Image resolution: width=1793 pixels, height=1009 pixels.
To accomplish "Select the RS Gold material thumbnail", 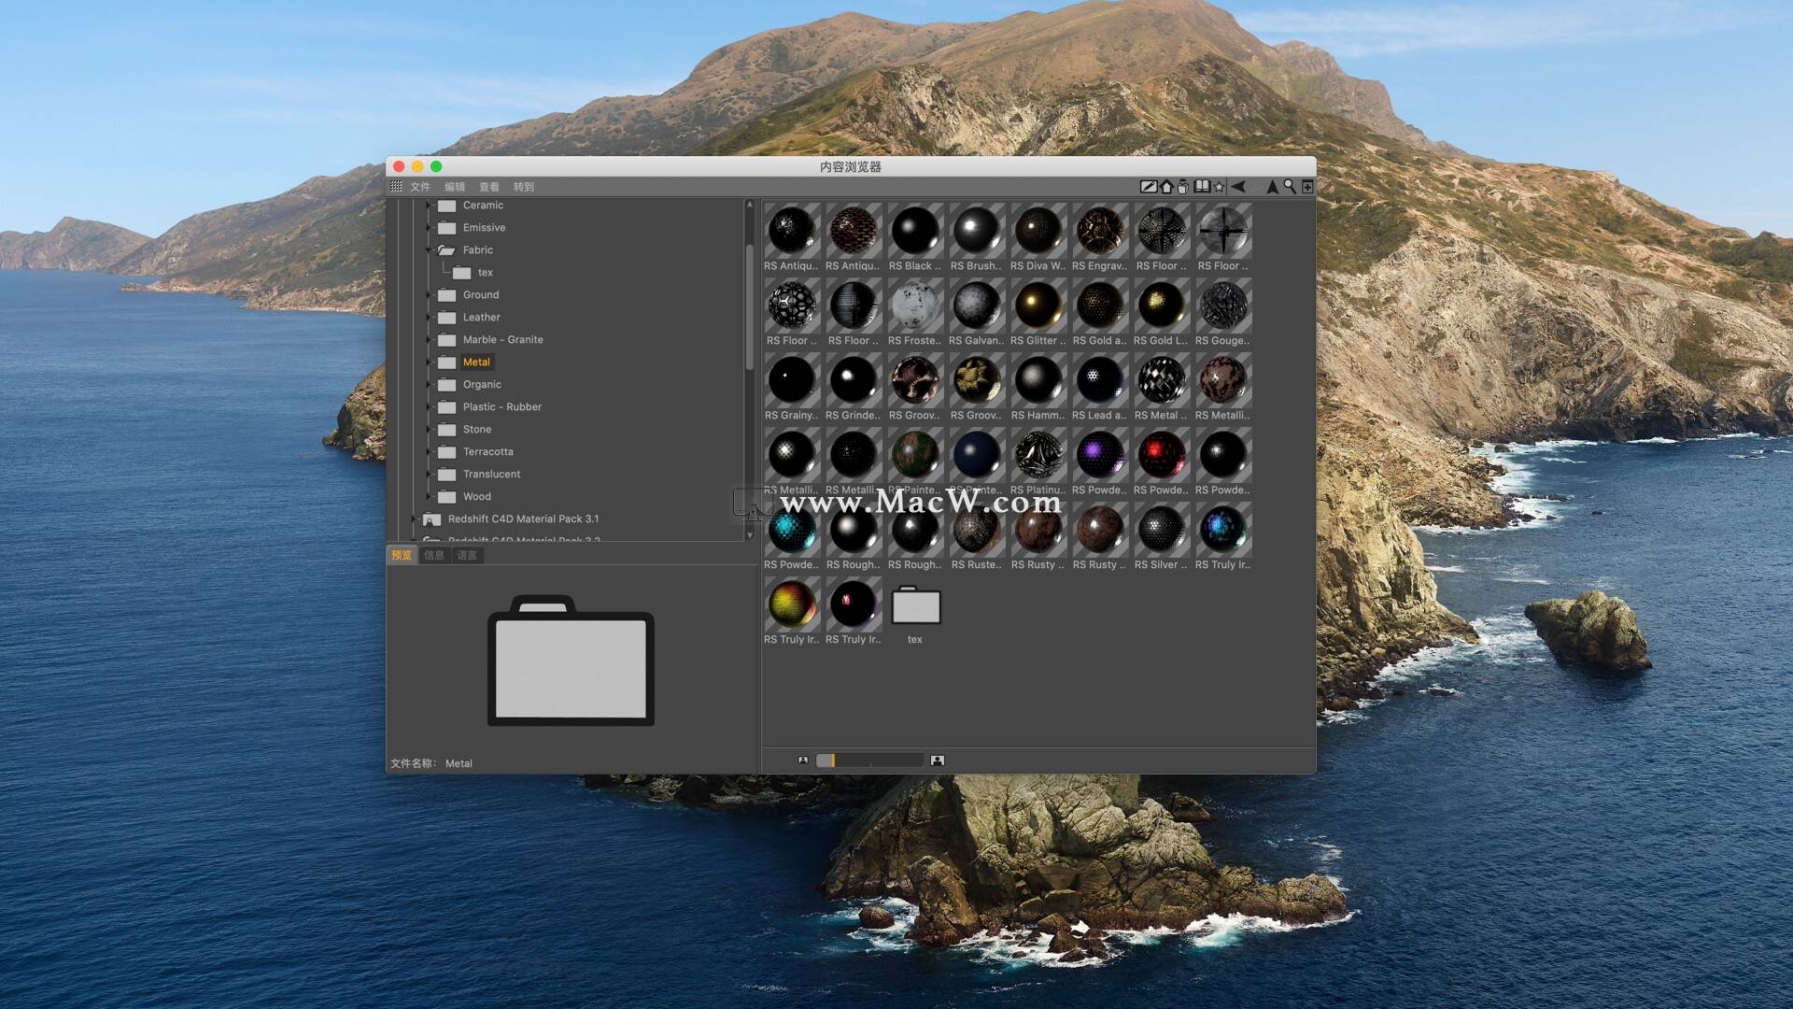I will coord(1100,304).
